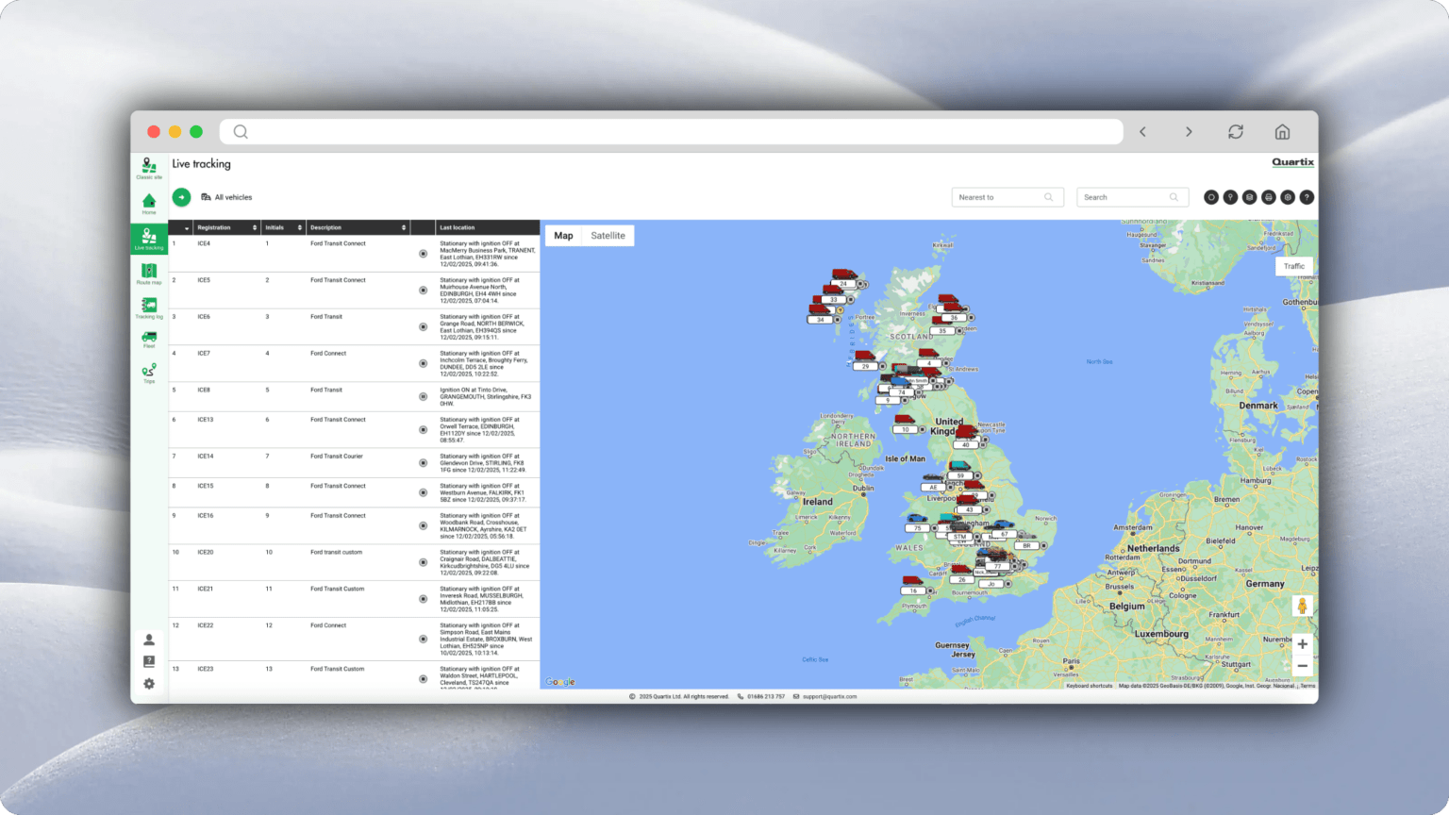Enable Street View with the Pegman
The image size is (1449, 815).
click(x=1301, y=605)
